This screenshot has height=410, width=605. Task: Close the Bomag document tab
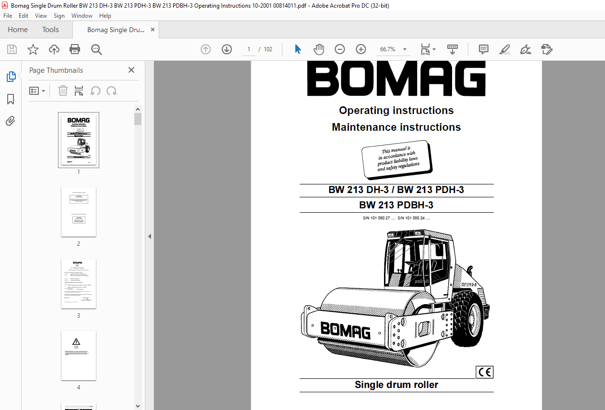(x=152, y=30)
